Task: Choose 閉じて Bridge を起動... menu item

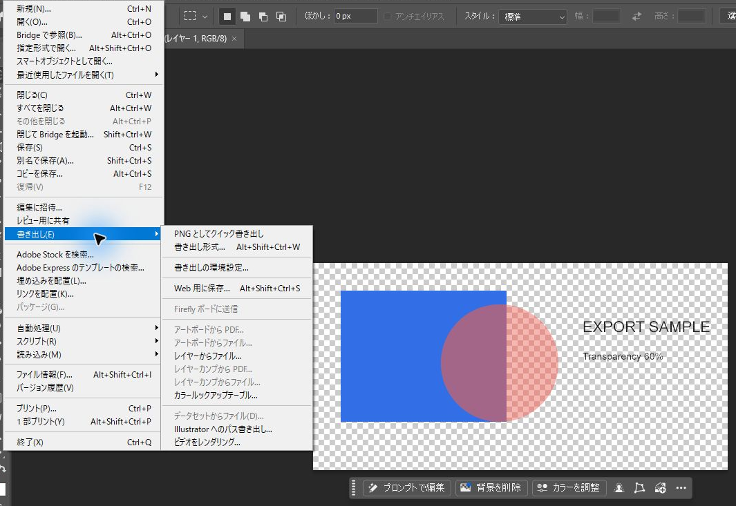Action: (x=84, y=134)
